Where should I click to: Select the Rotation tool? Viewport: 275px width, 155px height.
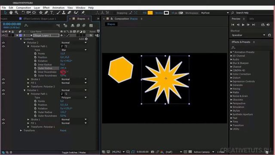tap(23, 12)
